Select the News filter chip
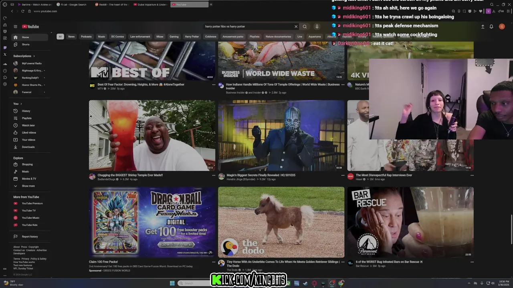The width and height of the screenshot is (513, 288). [x=71, y=36]
